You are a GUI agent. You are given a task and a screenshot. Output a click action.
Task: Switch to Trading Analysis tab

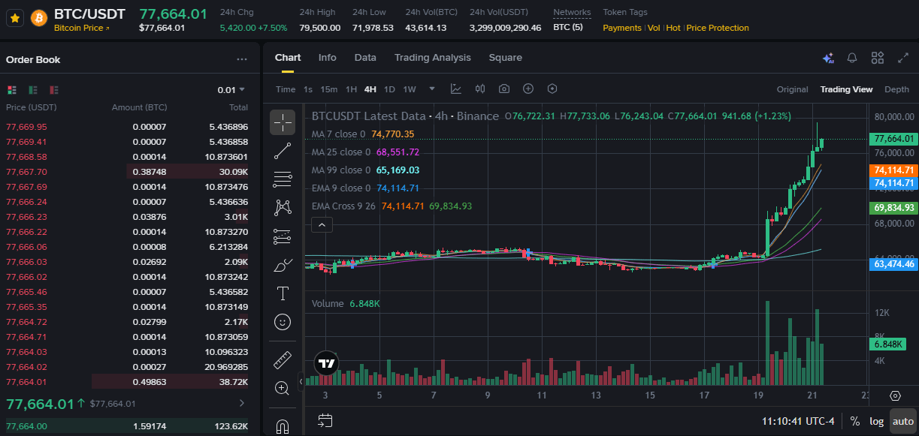point(433,58)
